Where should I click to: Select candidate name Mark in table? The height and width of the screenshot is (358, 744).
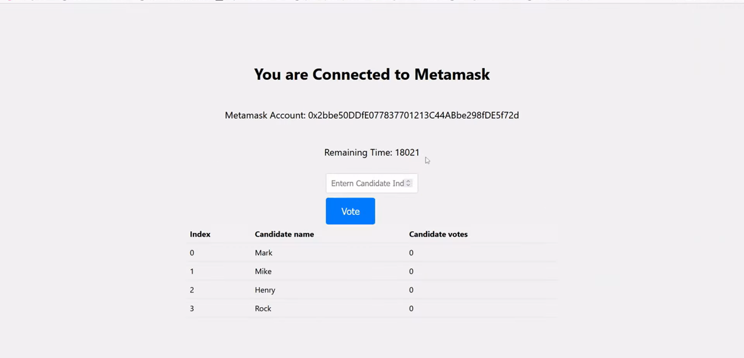click(263, 253)
